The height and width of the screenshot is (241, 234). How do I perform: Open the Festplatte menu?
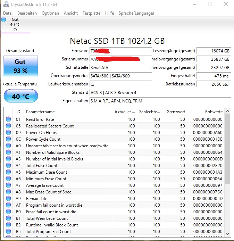(x=91, y=13)
